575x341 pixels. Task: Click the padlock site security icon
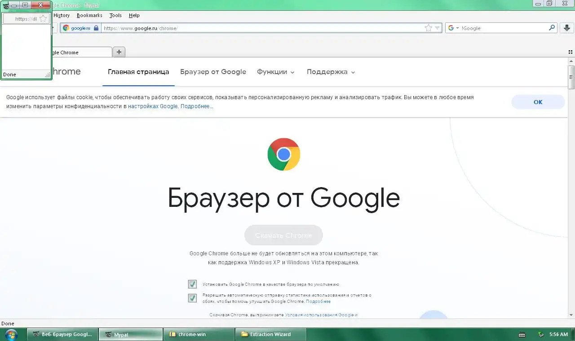tap(96, 28)
